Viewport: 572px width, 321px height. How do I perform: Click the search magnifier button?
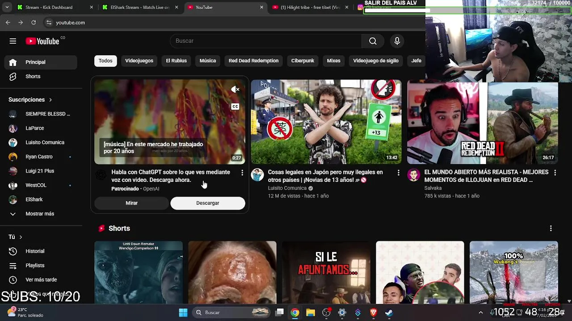(x=373, y=41)
